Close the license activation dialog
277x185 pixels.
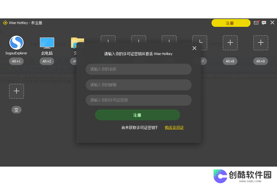pos(194,48)
